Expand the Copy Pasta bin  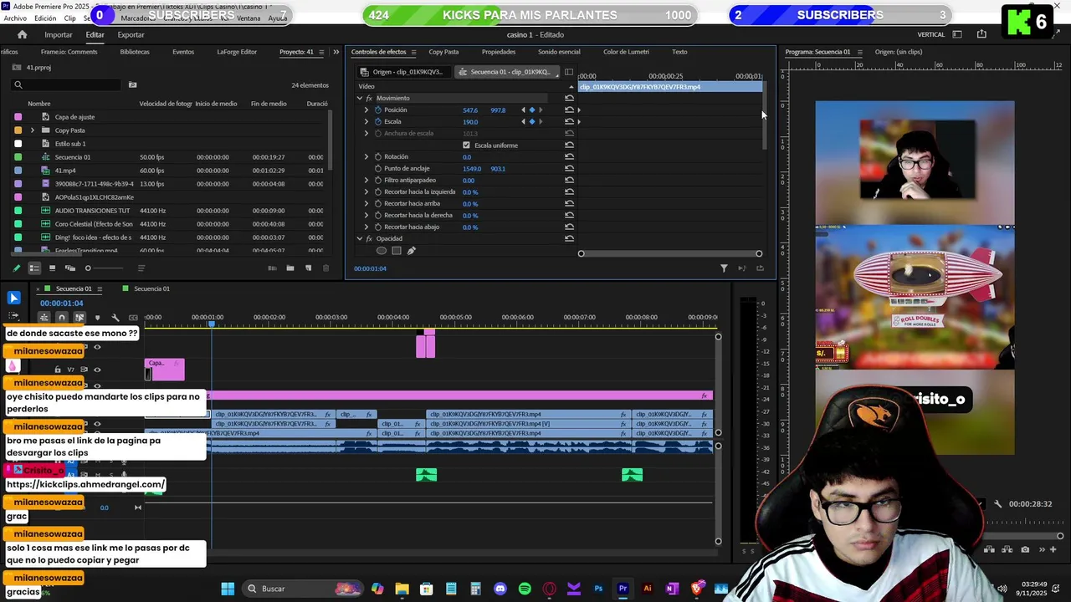(33, 130)
